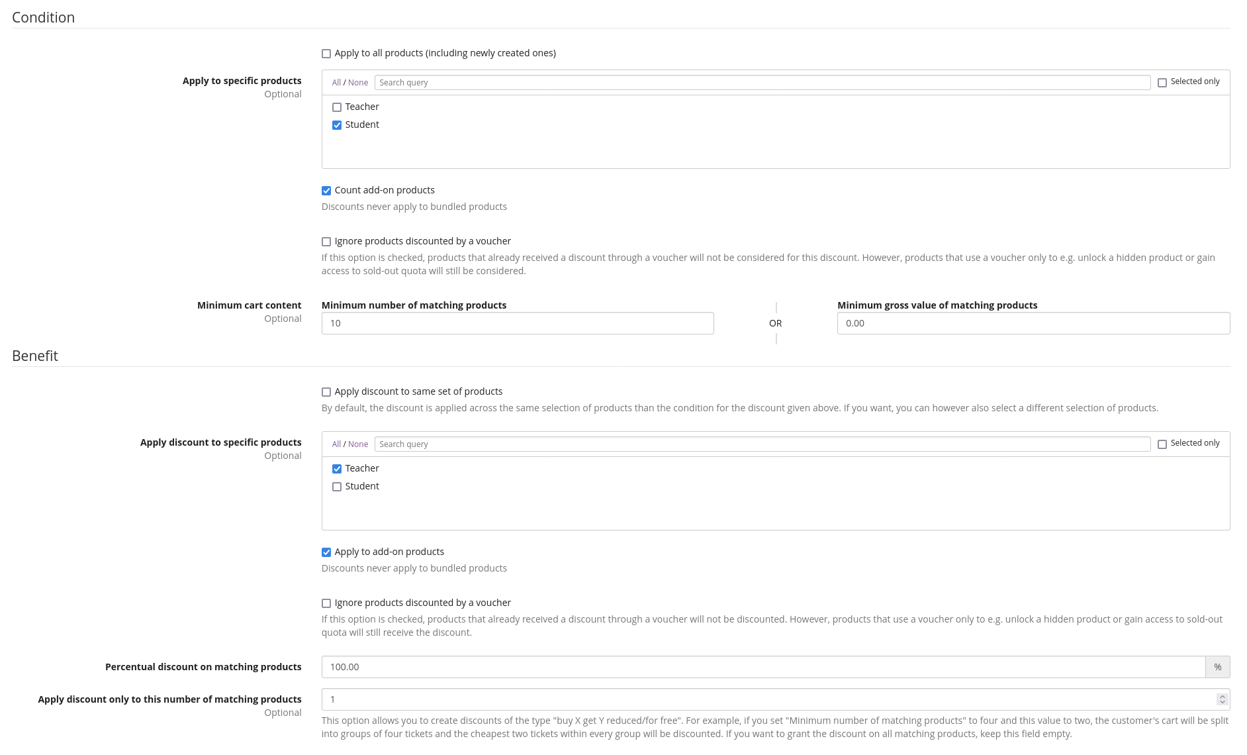The height and width of the screenshot is (755, 1247).
Task: Click 'All' link in Condition product selector
Action: (336, 83)
